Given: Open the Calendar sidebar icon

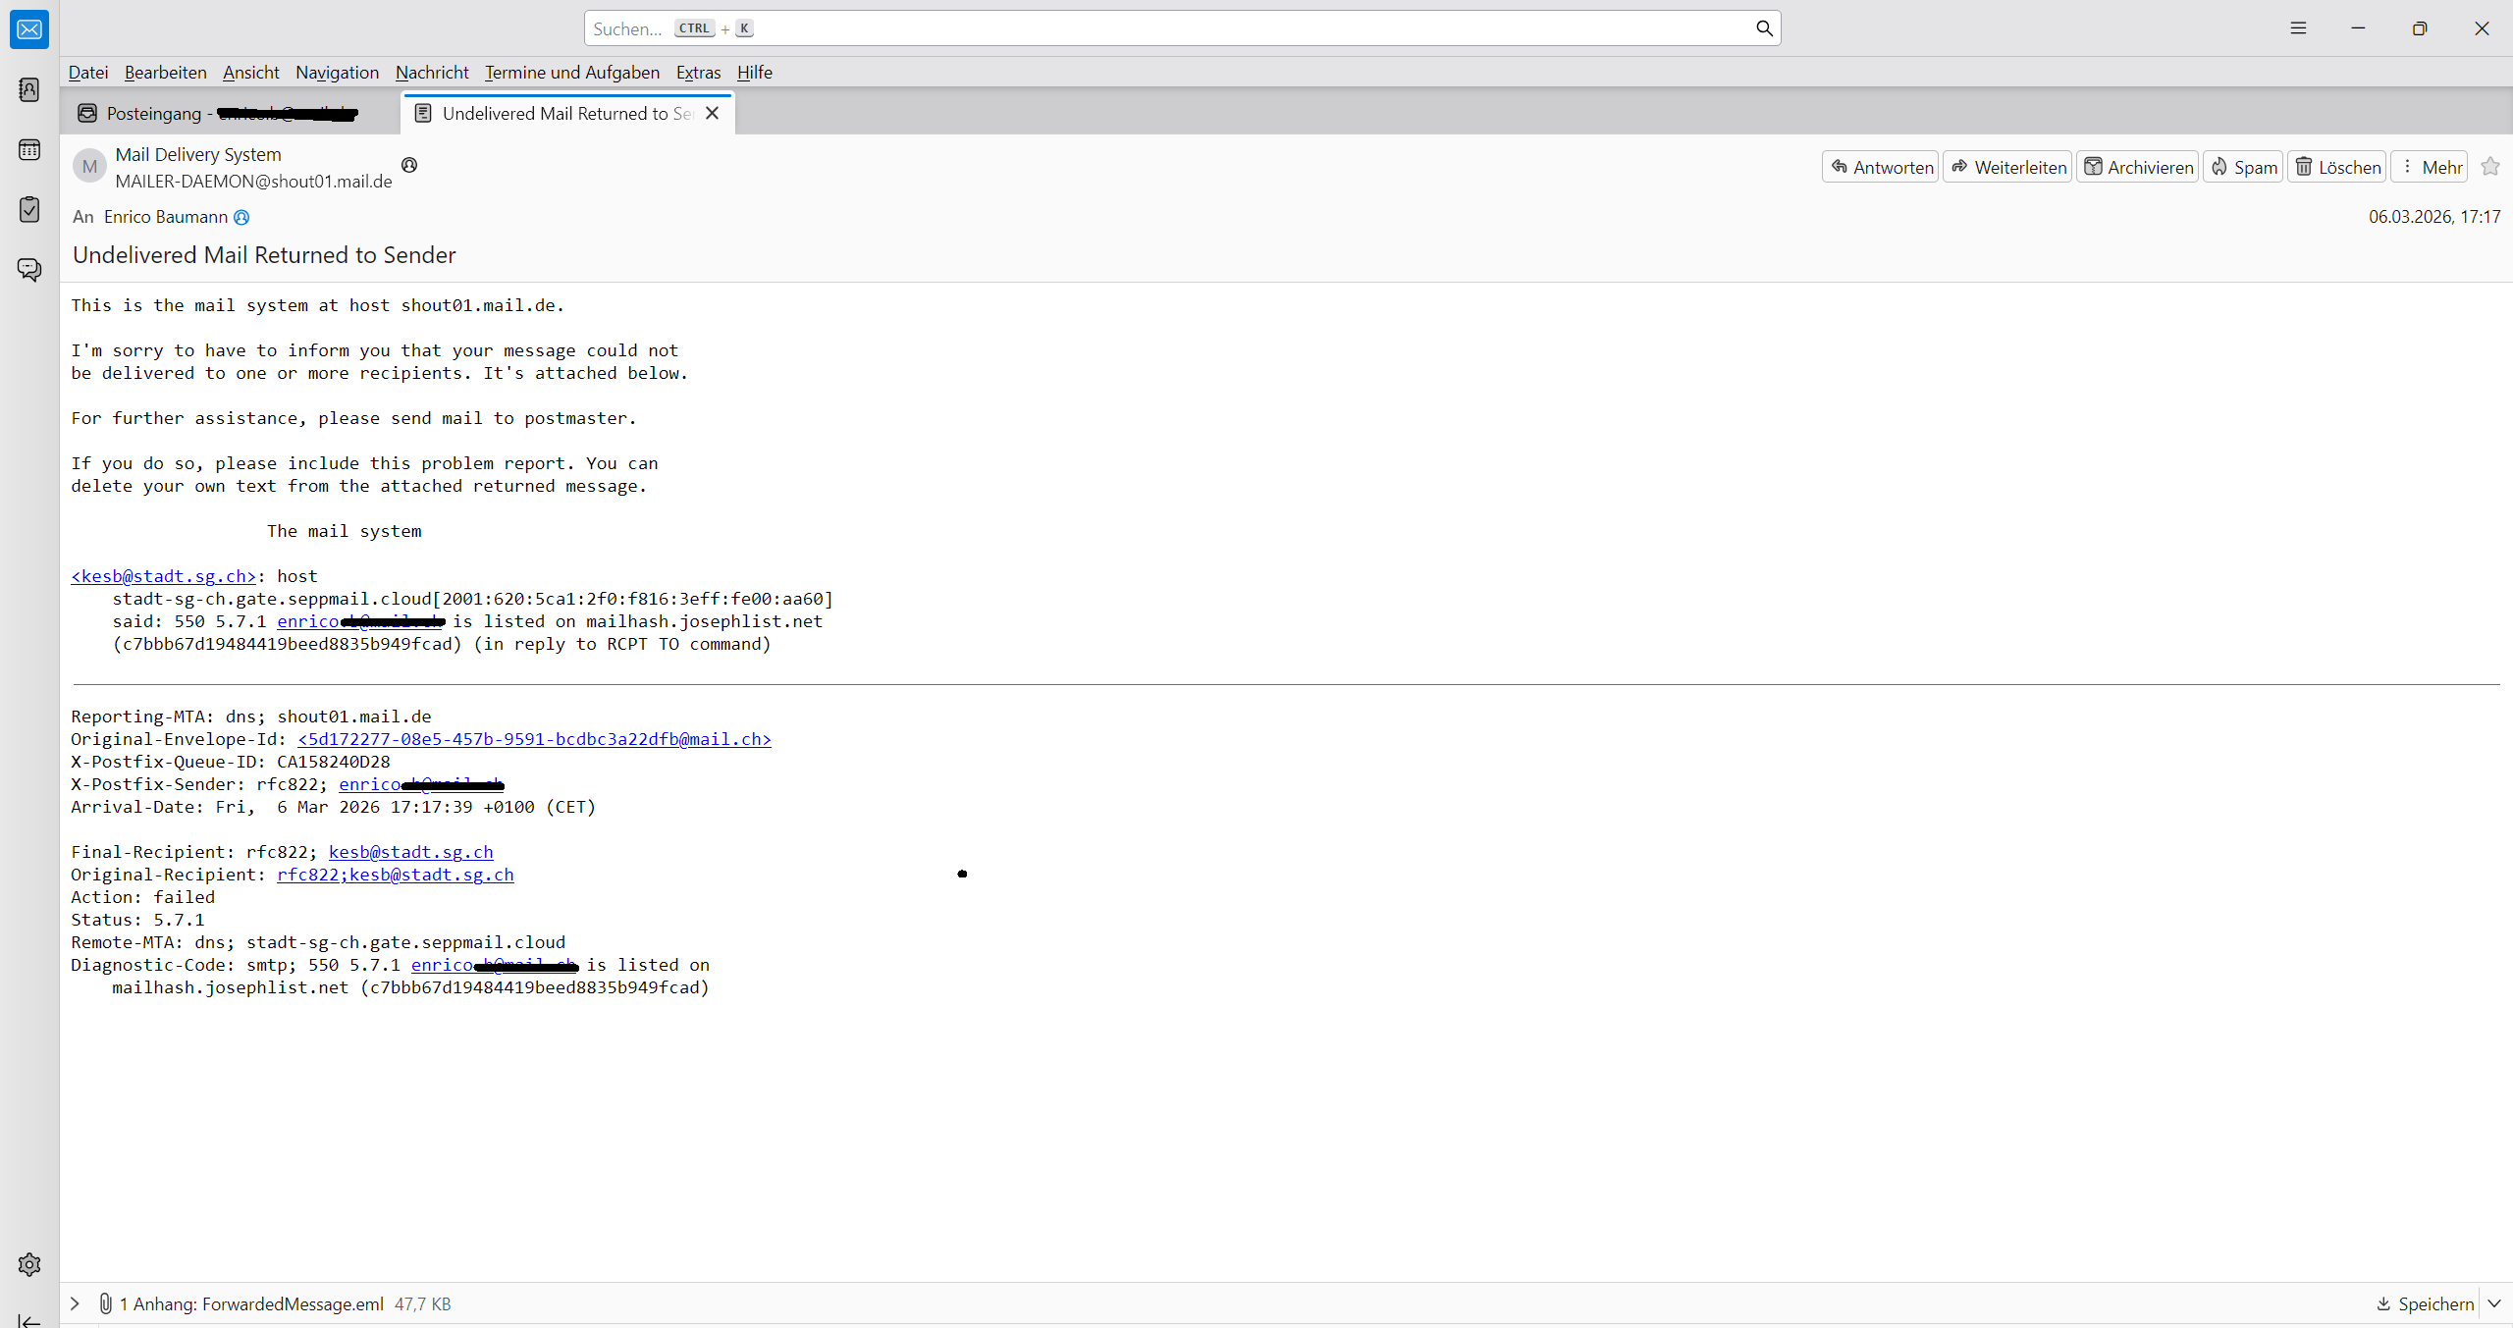Looking at the screenshot, I should tap(29, 149).
